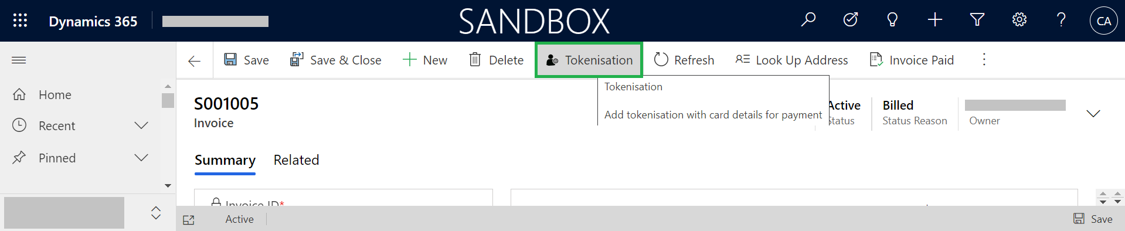The height and width of the screenshot is (231, 1125).
Task: Expand the Recent section chevron
Action: (x=141, y=125)
